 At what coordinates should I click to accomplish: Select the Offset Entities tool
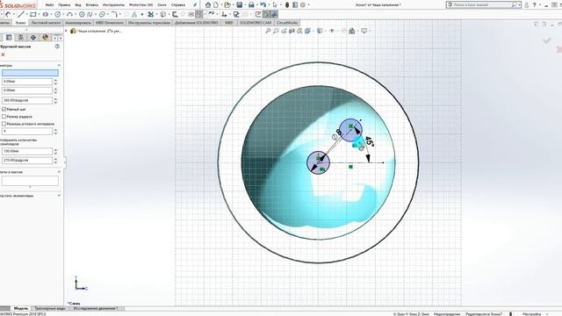click(x=175, y=14)
